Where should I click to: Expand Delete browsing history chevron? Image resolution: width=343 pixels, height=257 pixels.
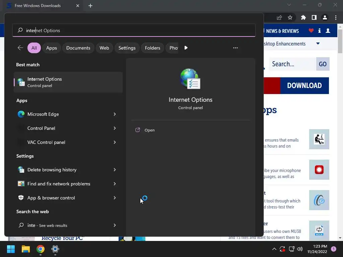pos(115,170)
